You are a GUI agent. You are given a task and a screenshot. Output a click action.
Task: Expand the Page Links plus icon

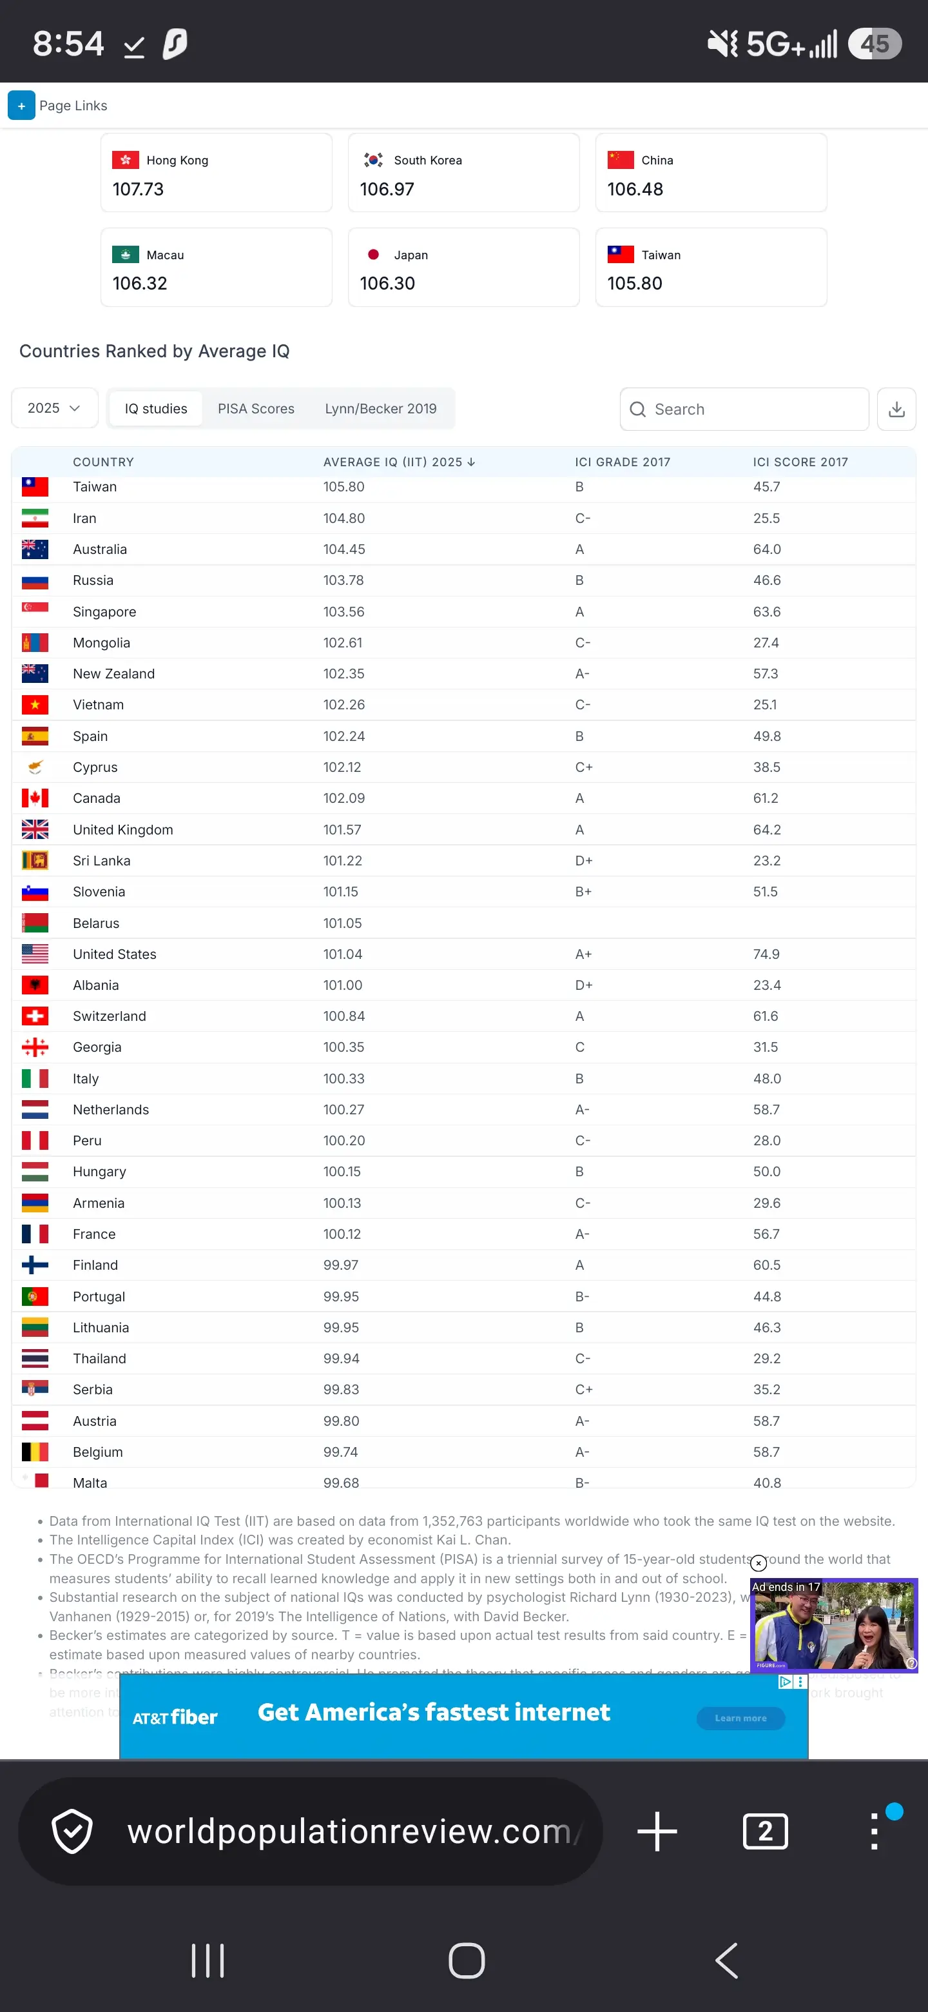(x=21, y=106)
